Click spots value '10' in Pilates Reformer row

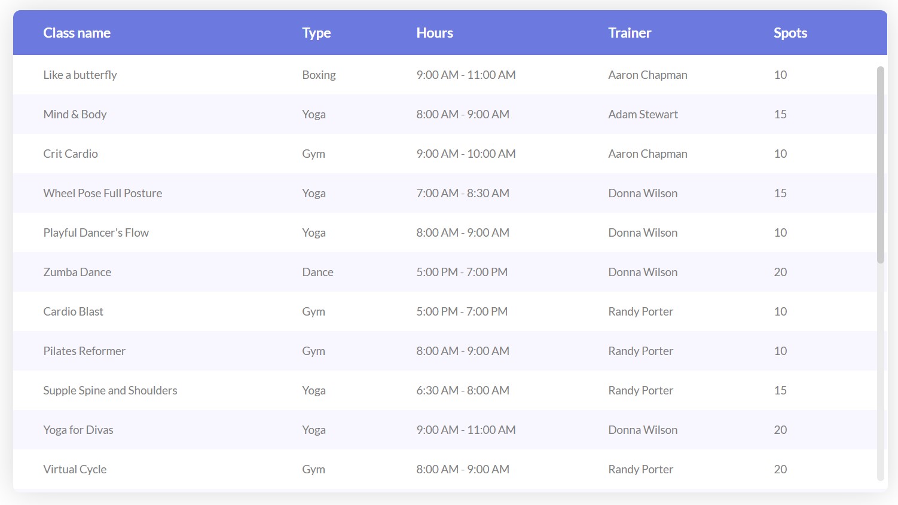coord(780,351)
